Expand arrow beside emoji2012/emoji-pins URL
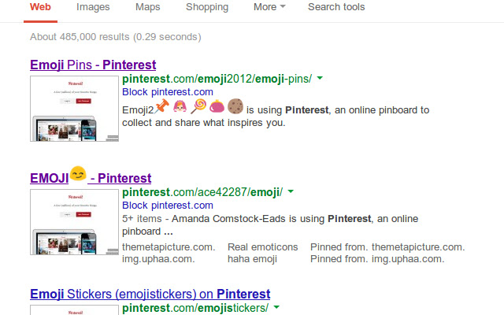504x315 pixels. point(321,79)
